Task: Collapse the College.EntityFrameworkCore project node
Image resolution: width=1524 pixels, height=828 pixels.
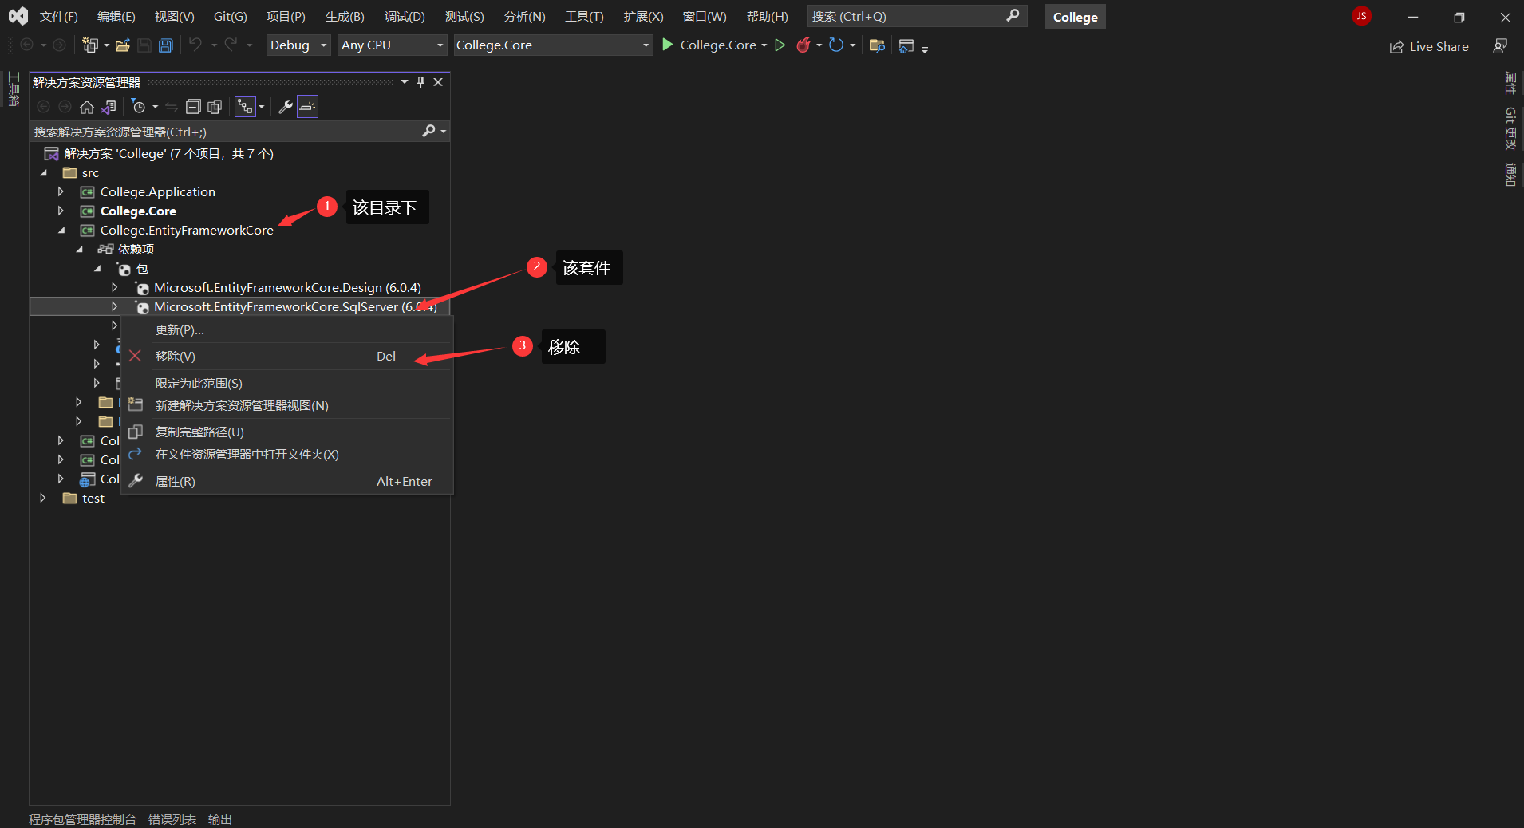Action: pyautogui.click(x=61, y=231)
